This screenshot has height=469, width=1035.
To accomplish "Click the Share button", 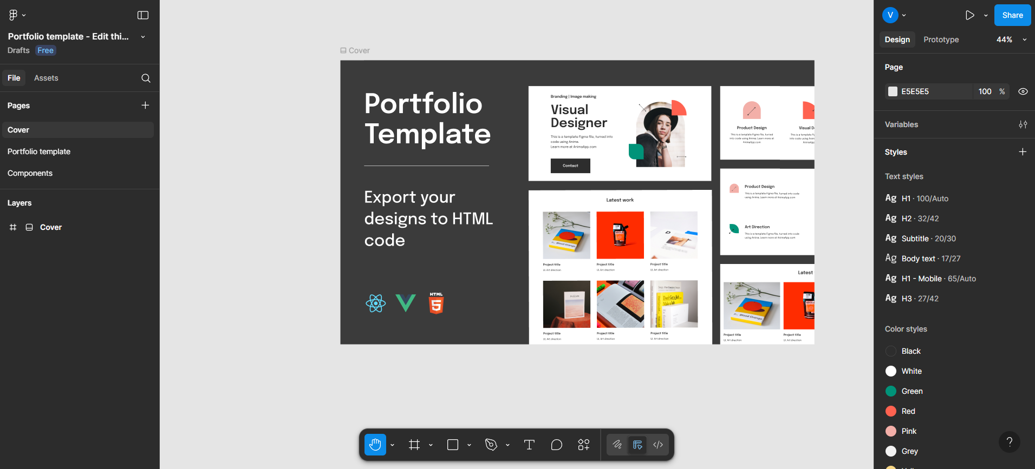I will 1012,15.
